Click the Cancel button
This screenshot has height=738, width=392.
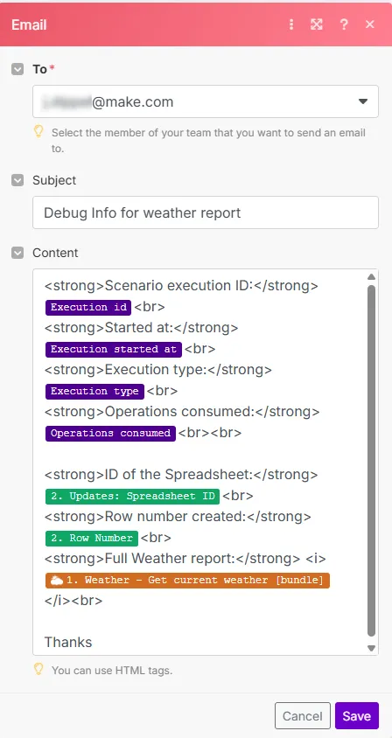point(303,716)
